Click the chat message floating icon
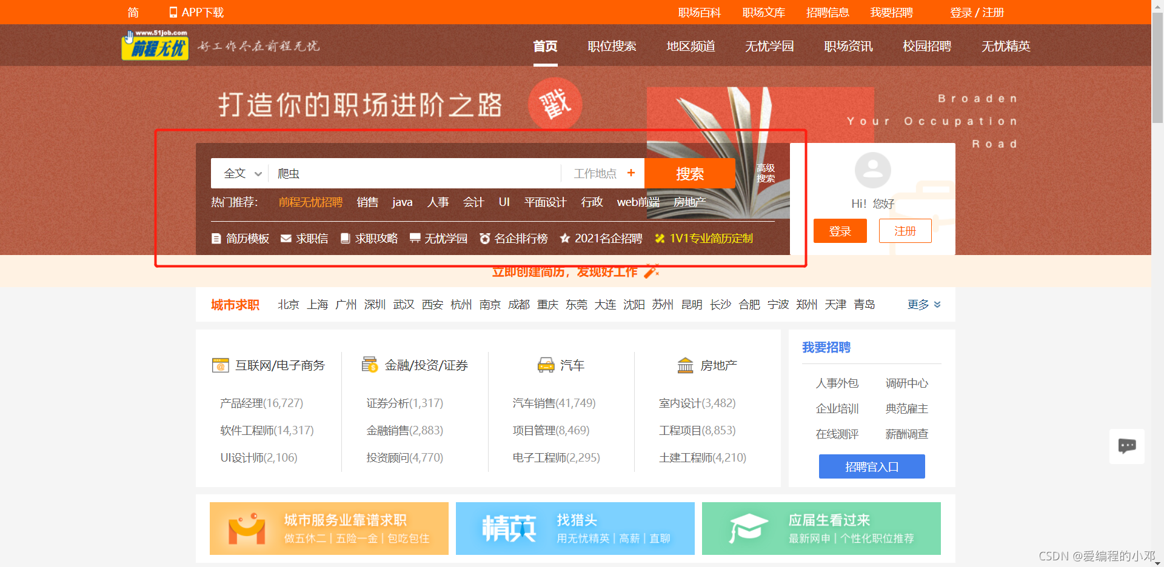 tap(1127, 446)
